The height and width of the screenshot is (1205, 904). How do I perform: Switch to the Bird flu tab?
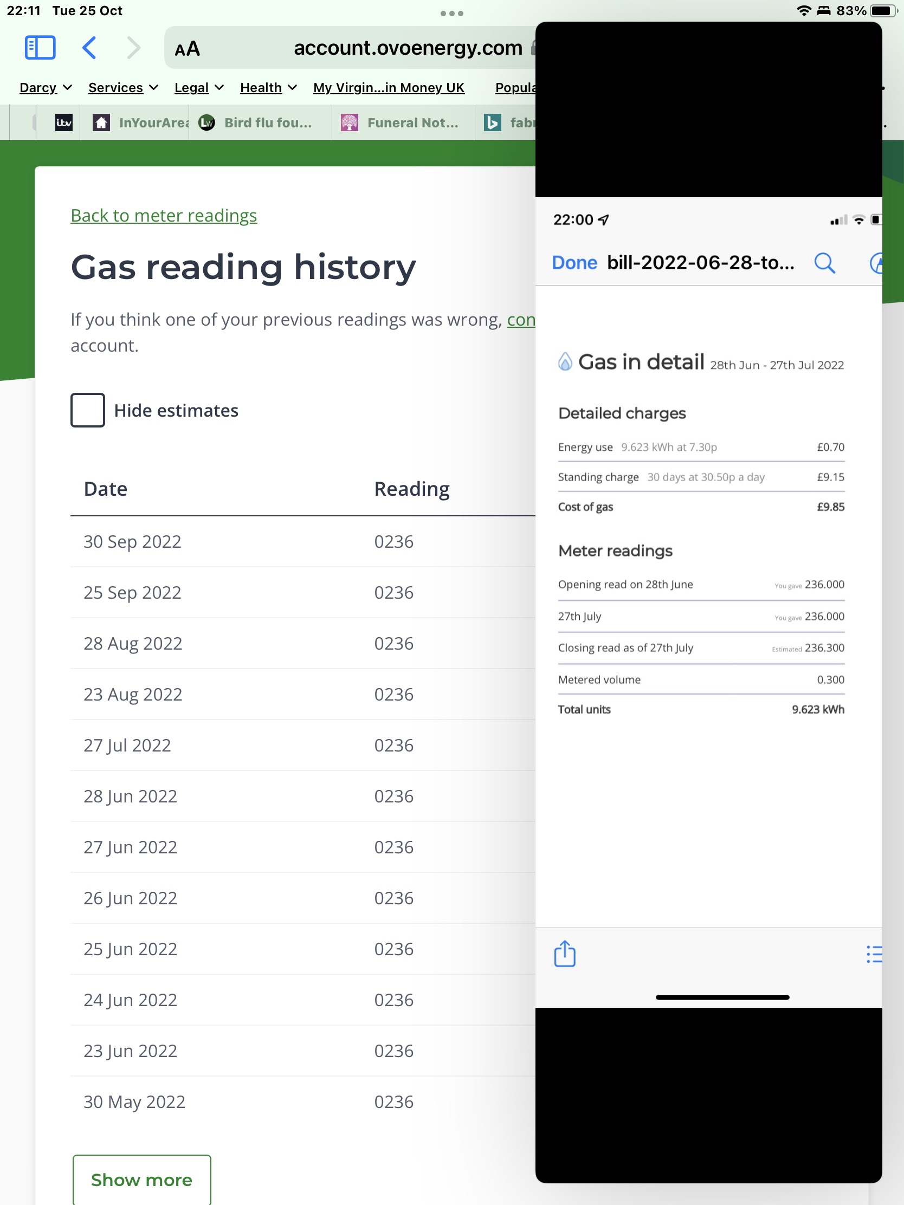coord(260,123)
